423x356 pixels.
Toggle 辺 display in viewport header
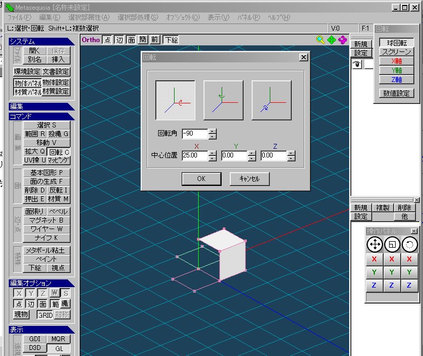tap(119, 40)
